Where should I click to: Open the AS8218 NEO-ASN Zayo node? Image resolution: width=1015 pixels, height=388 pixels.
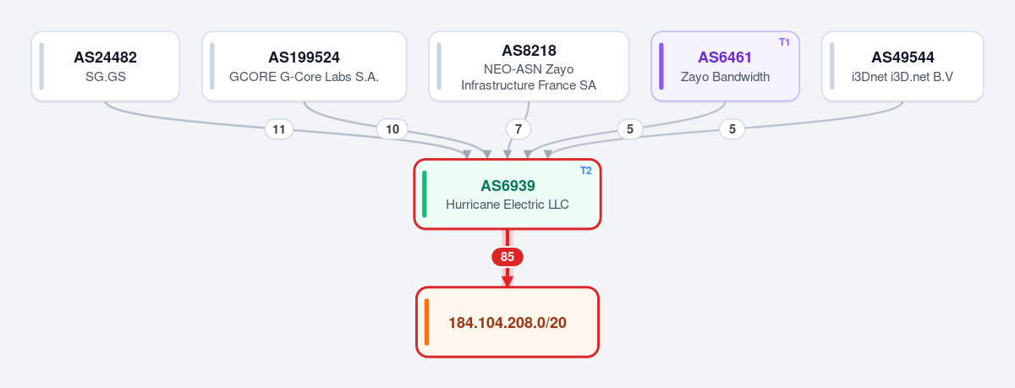(x=529, y=67)
